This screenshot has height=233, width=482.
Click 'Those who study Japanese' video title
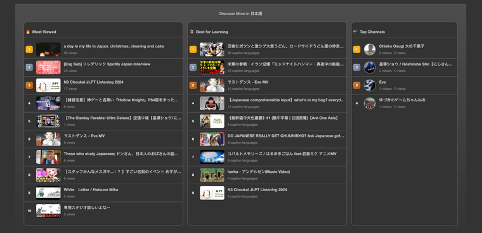121,154
